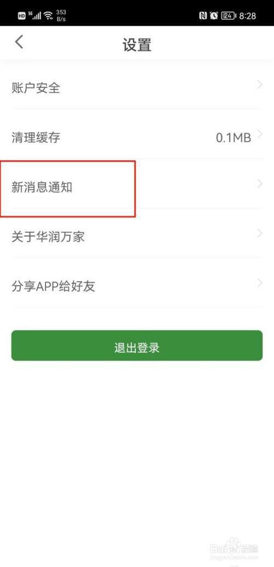Viewport: 274px width, 567px height.
Task: Tap the 0.1MB cache size value
Action: pos(233,138)
